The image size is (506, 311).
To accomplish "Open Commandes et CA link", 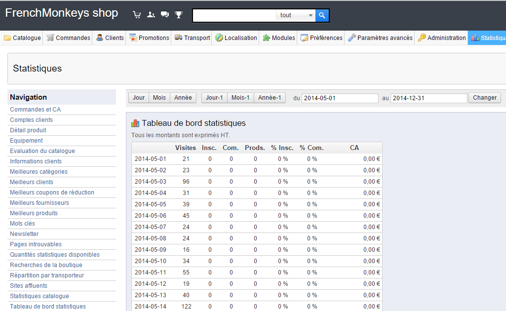I will coord(35,110).
